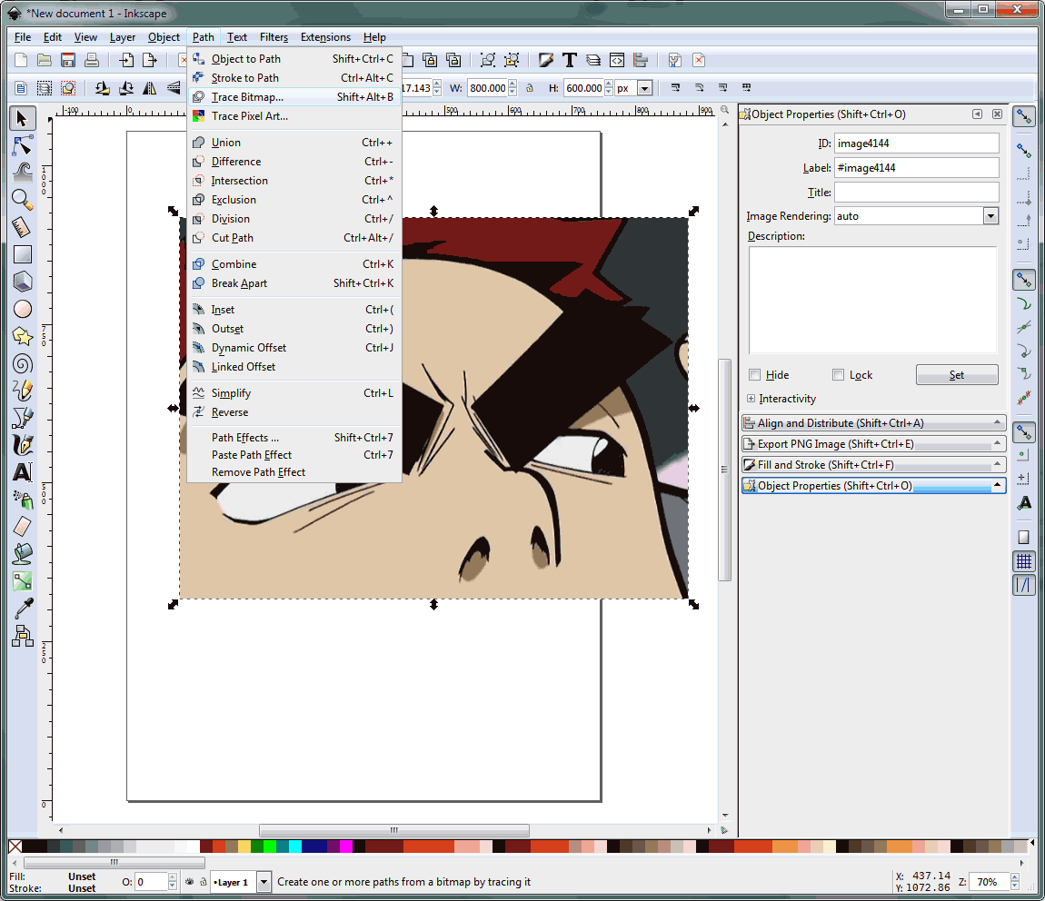Click the Set button

pos(956,375)
